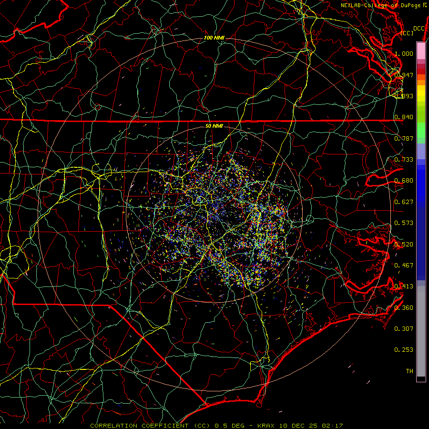The width and height of the screenshot is (429, 429).
Task: Click the 0.467 value on the legend
Action: pyautogui.click(x=404, y=266)
